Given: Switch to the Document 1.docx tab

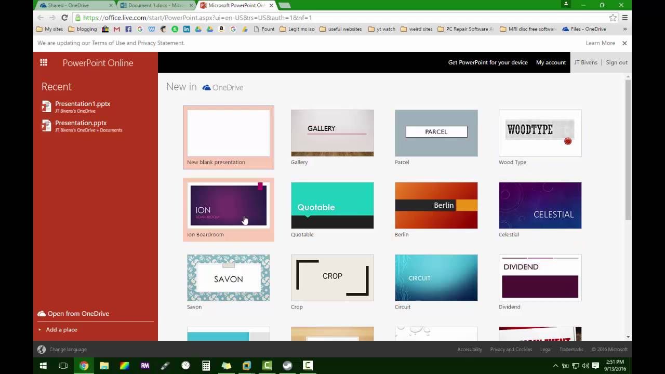Looking at the screenshot, I should point(156,5).
